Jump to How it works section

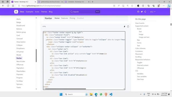tap(140, 23)
